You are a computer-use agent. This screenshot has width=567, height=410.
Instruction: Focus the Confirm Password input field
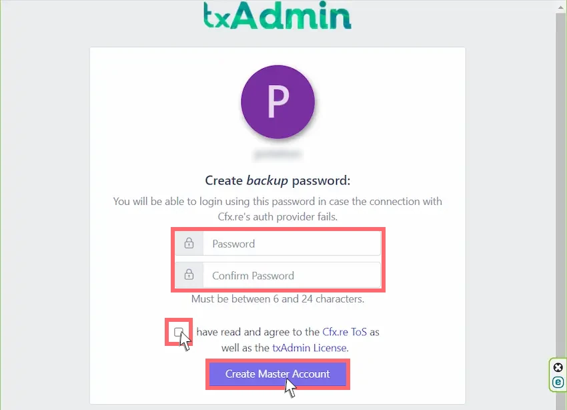[292, 275]
